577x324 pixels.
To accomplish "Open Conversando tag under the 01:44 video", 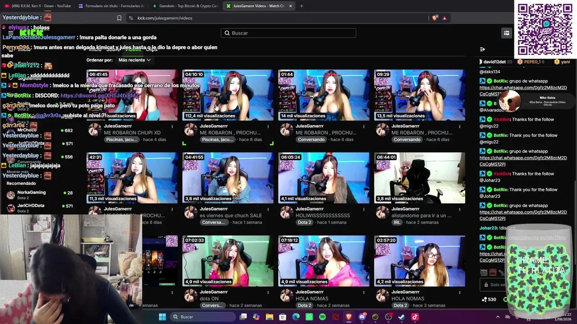I will tap(311, 139).
